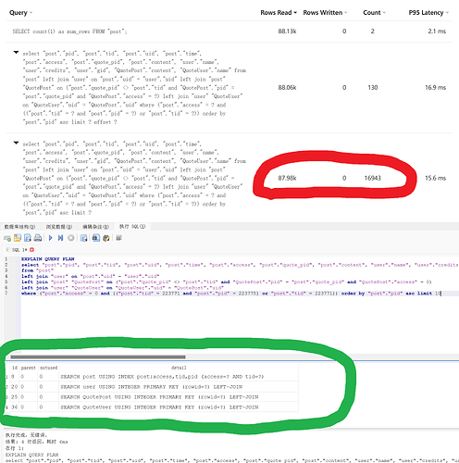459x463 pixels.
Task: Click the save results view icon
Action: tap(83, 238)
